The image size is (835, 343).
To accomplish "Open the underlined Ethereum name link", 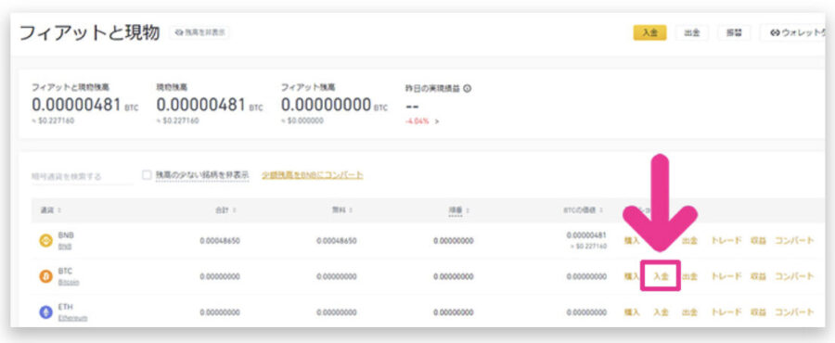I will [72, 317].
